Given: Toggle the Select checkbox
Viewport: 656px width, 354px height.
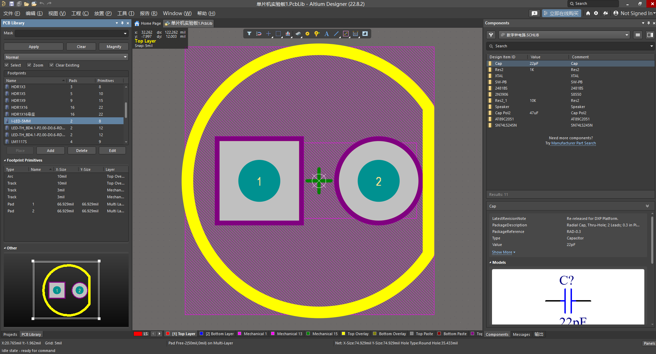Looking at the screenshot, I should point(7,65).
